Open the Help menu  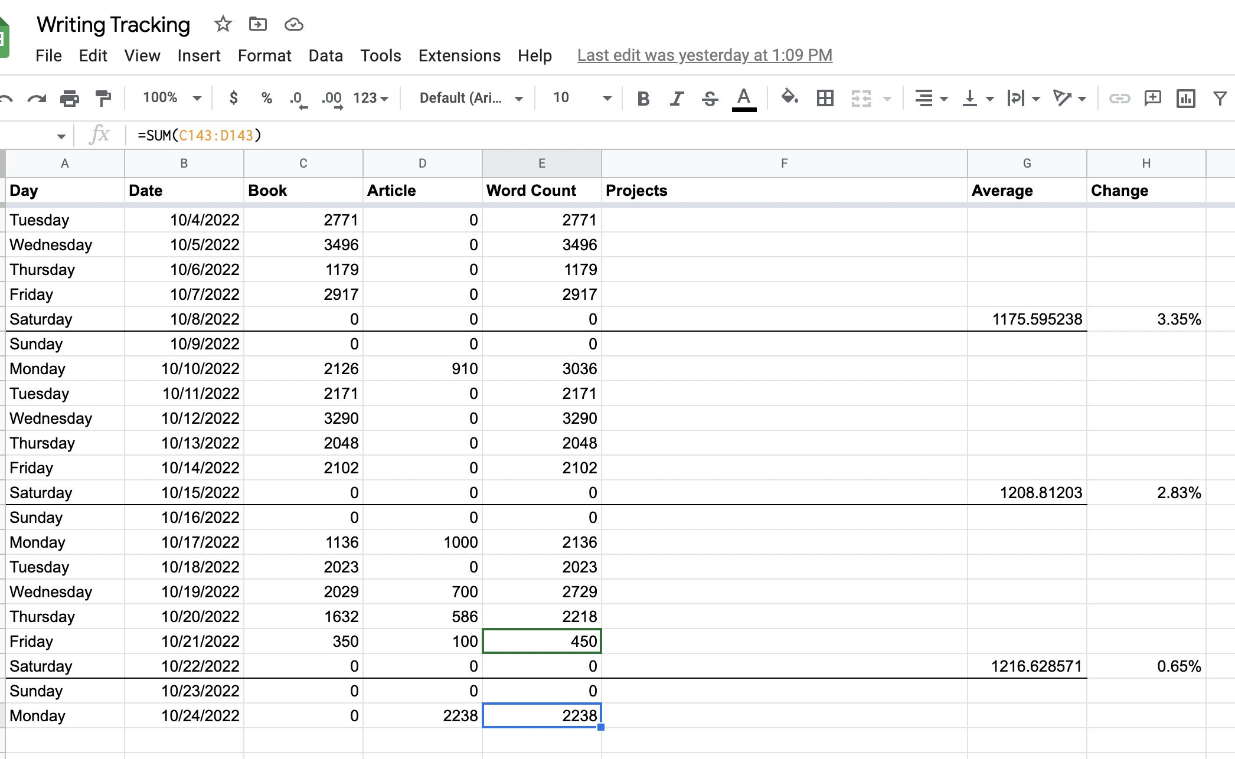(x=534, y=55)
